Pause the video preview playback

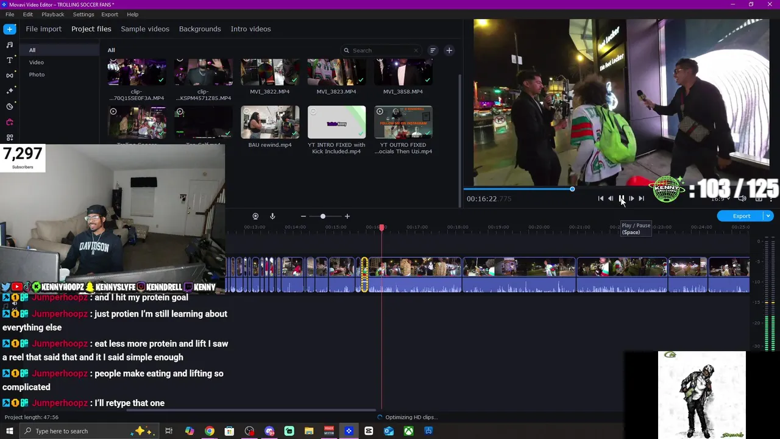[x=622, y=199]
